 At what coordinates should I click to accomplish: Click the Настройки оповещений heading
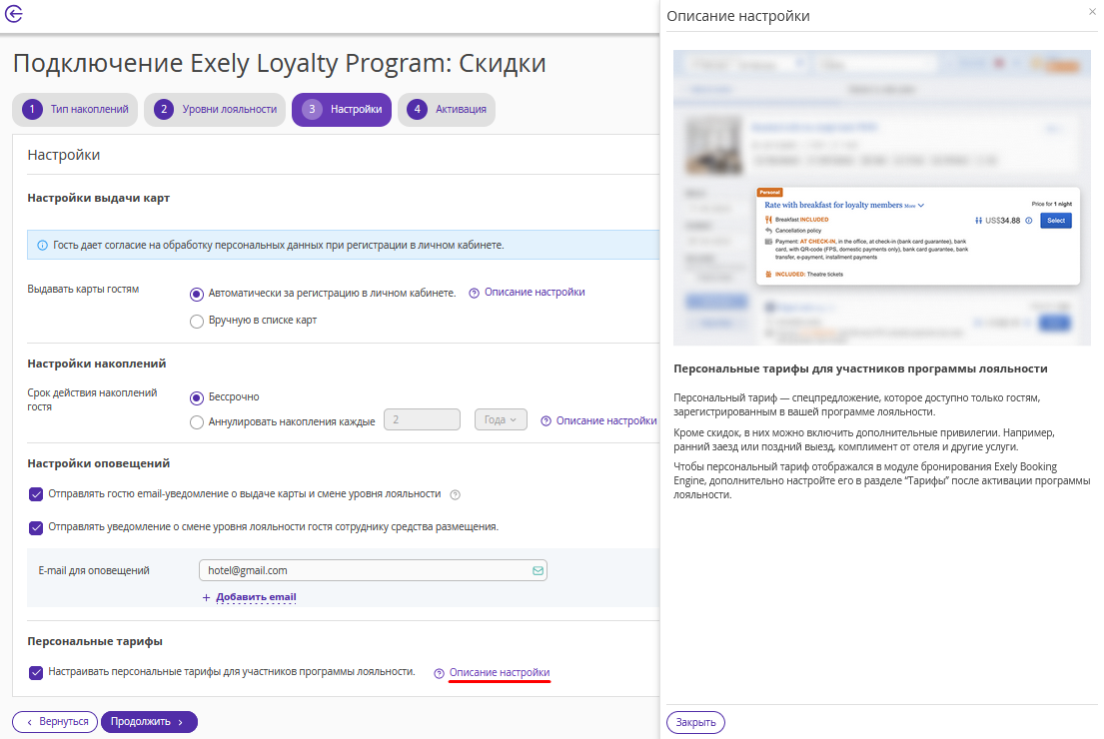click(99, 463)
